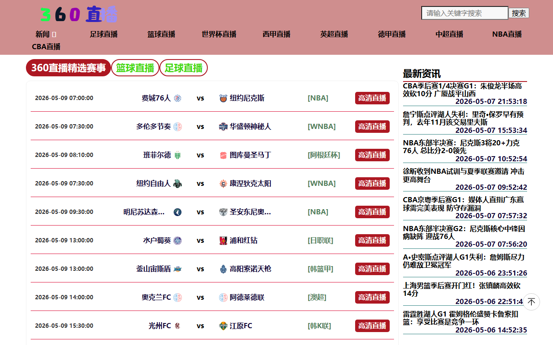
Task: Click the [澳超] league tag
Action: (317, 298)
